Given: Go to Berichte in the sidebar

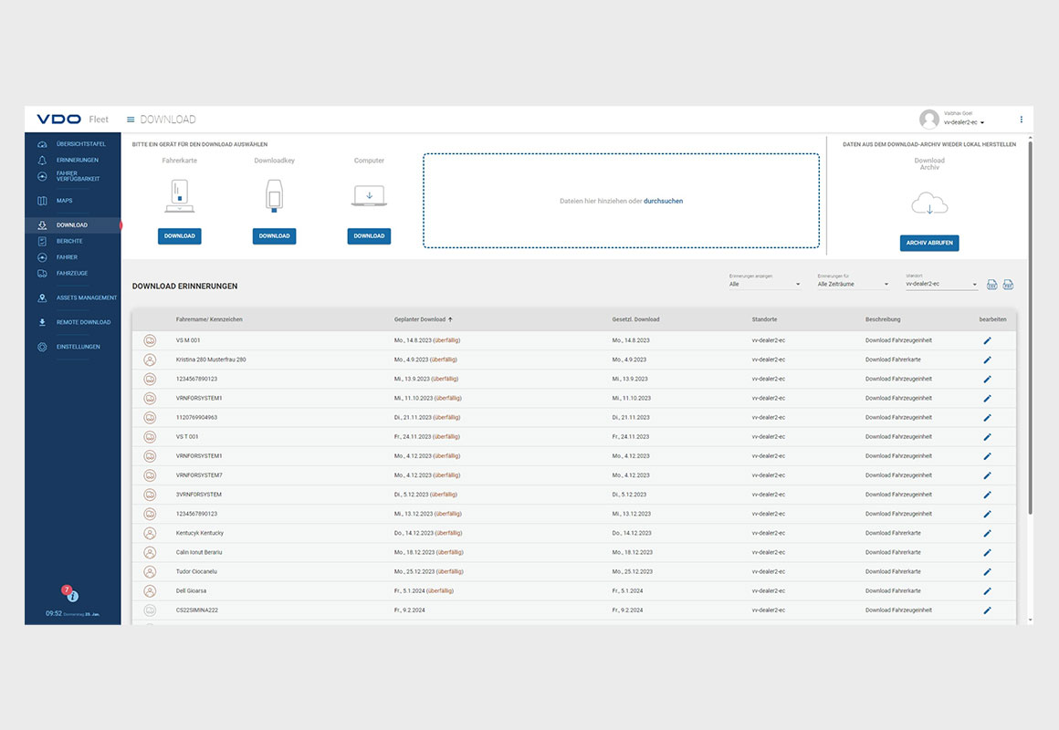Looking at the screenshot, I should tap(69, 241).
